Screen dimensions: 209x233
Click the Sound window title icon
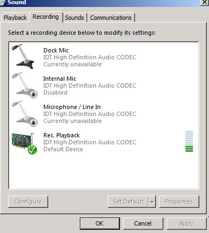tap(2, 3)
